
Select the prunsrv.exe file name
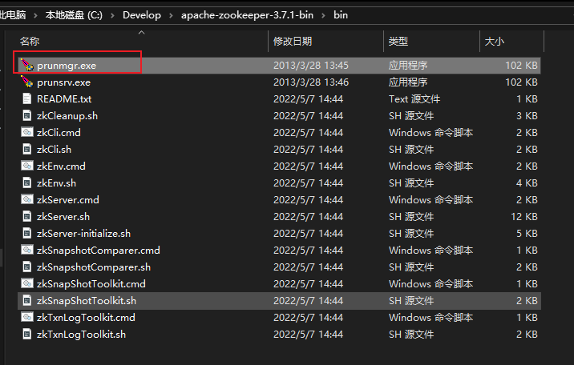click(x=63, y=82)
